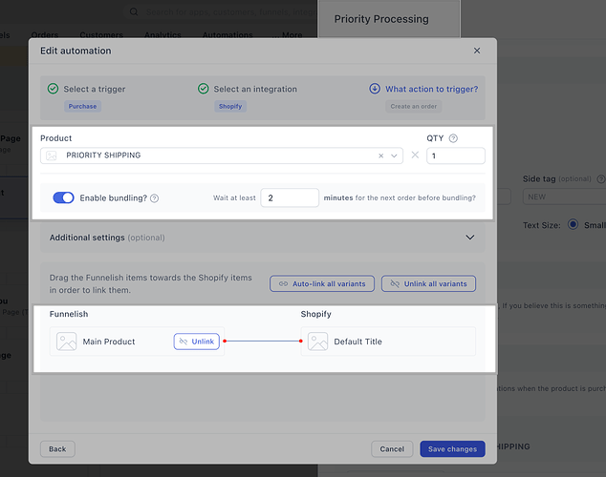606x477 pixels.
Task: Toggle the Enable bundling switch off
Action: [x=63, y=197]
